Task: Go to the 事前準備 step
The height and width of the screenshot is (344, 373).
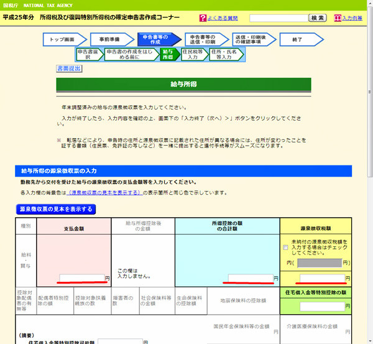Action: (x=112, y=40)
